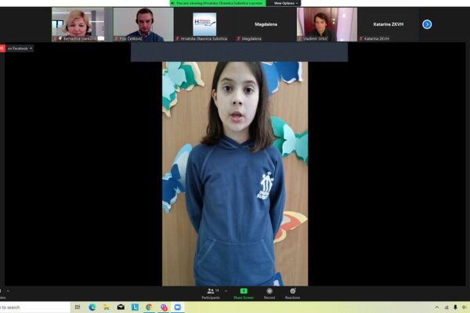The width and height of the screenshot is (470, 313).
Task: Click the Zoom icon in the taskbar
Action: point(178,308)
